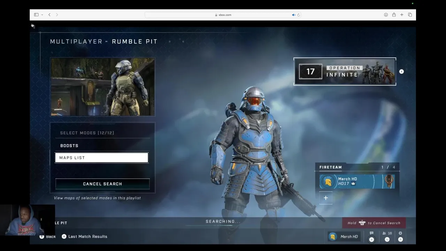Click Cancel Search button

point(102,184)
